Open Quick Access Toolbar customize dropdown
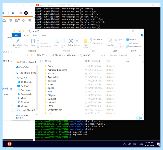Screen dimensions: 163x150 coord(26,31)
